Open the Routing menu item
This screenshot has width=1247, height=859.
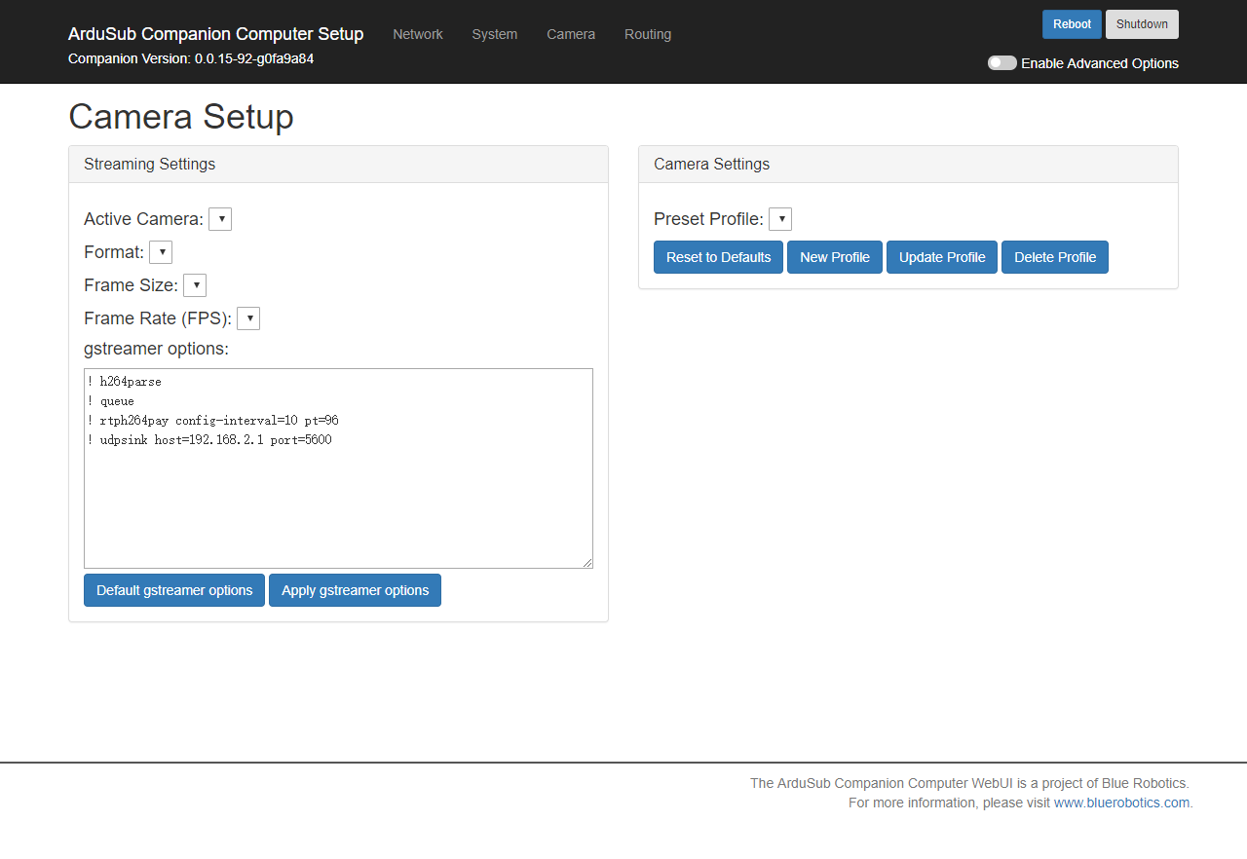tap(648, 34)
